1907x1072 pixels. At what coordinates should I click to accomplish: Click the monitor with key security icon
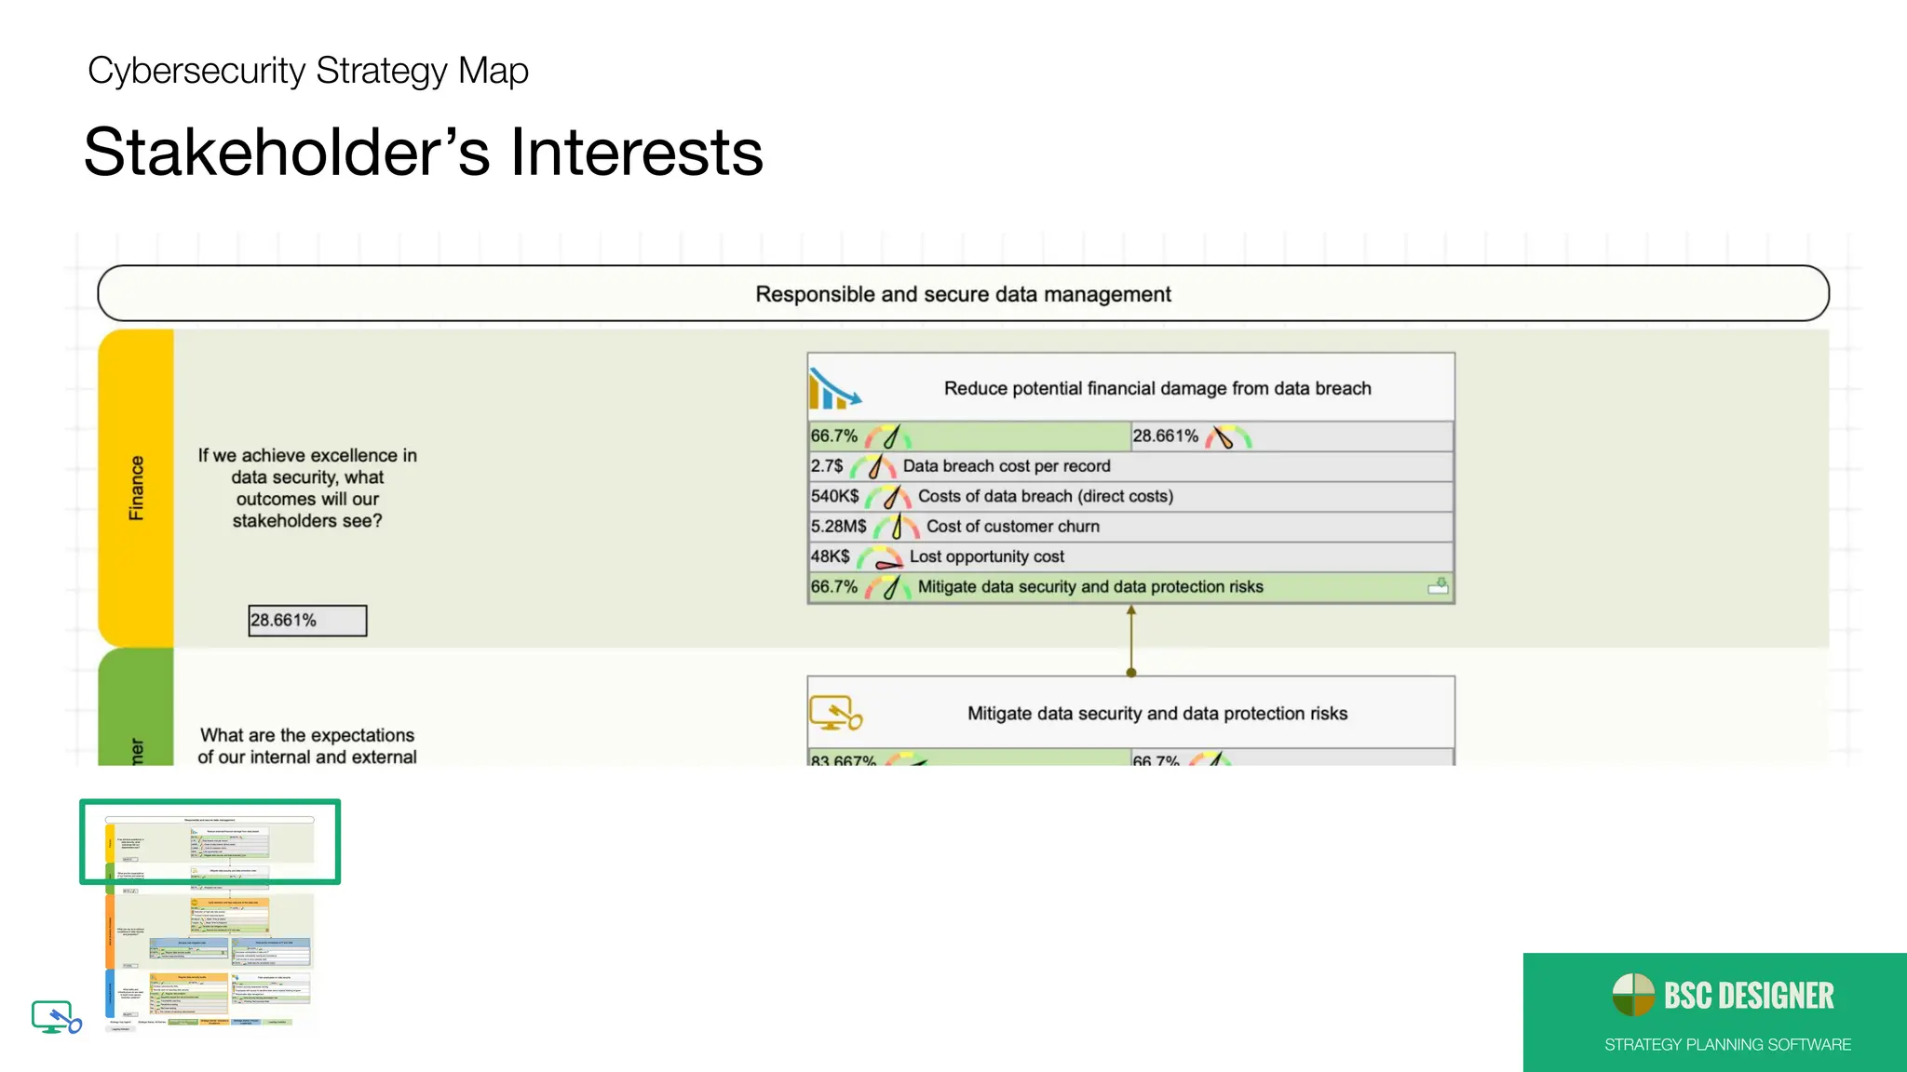tap(835, 714)
